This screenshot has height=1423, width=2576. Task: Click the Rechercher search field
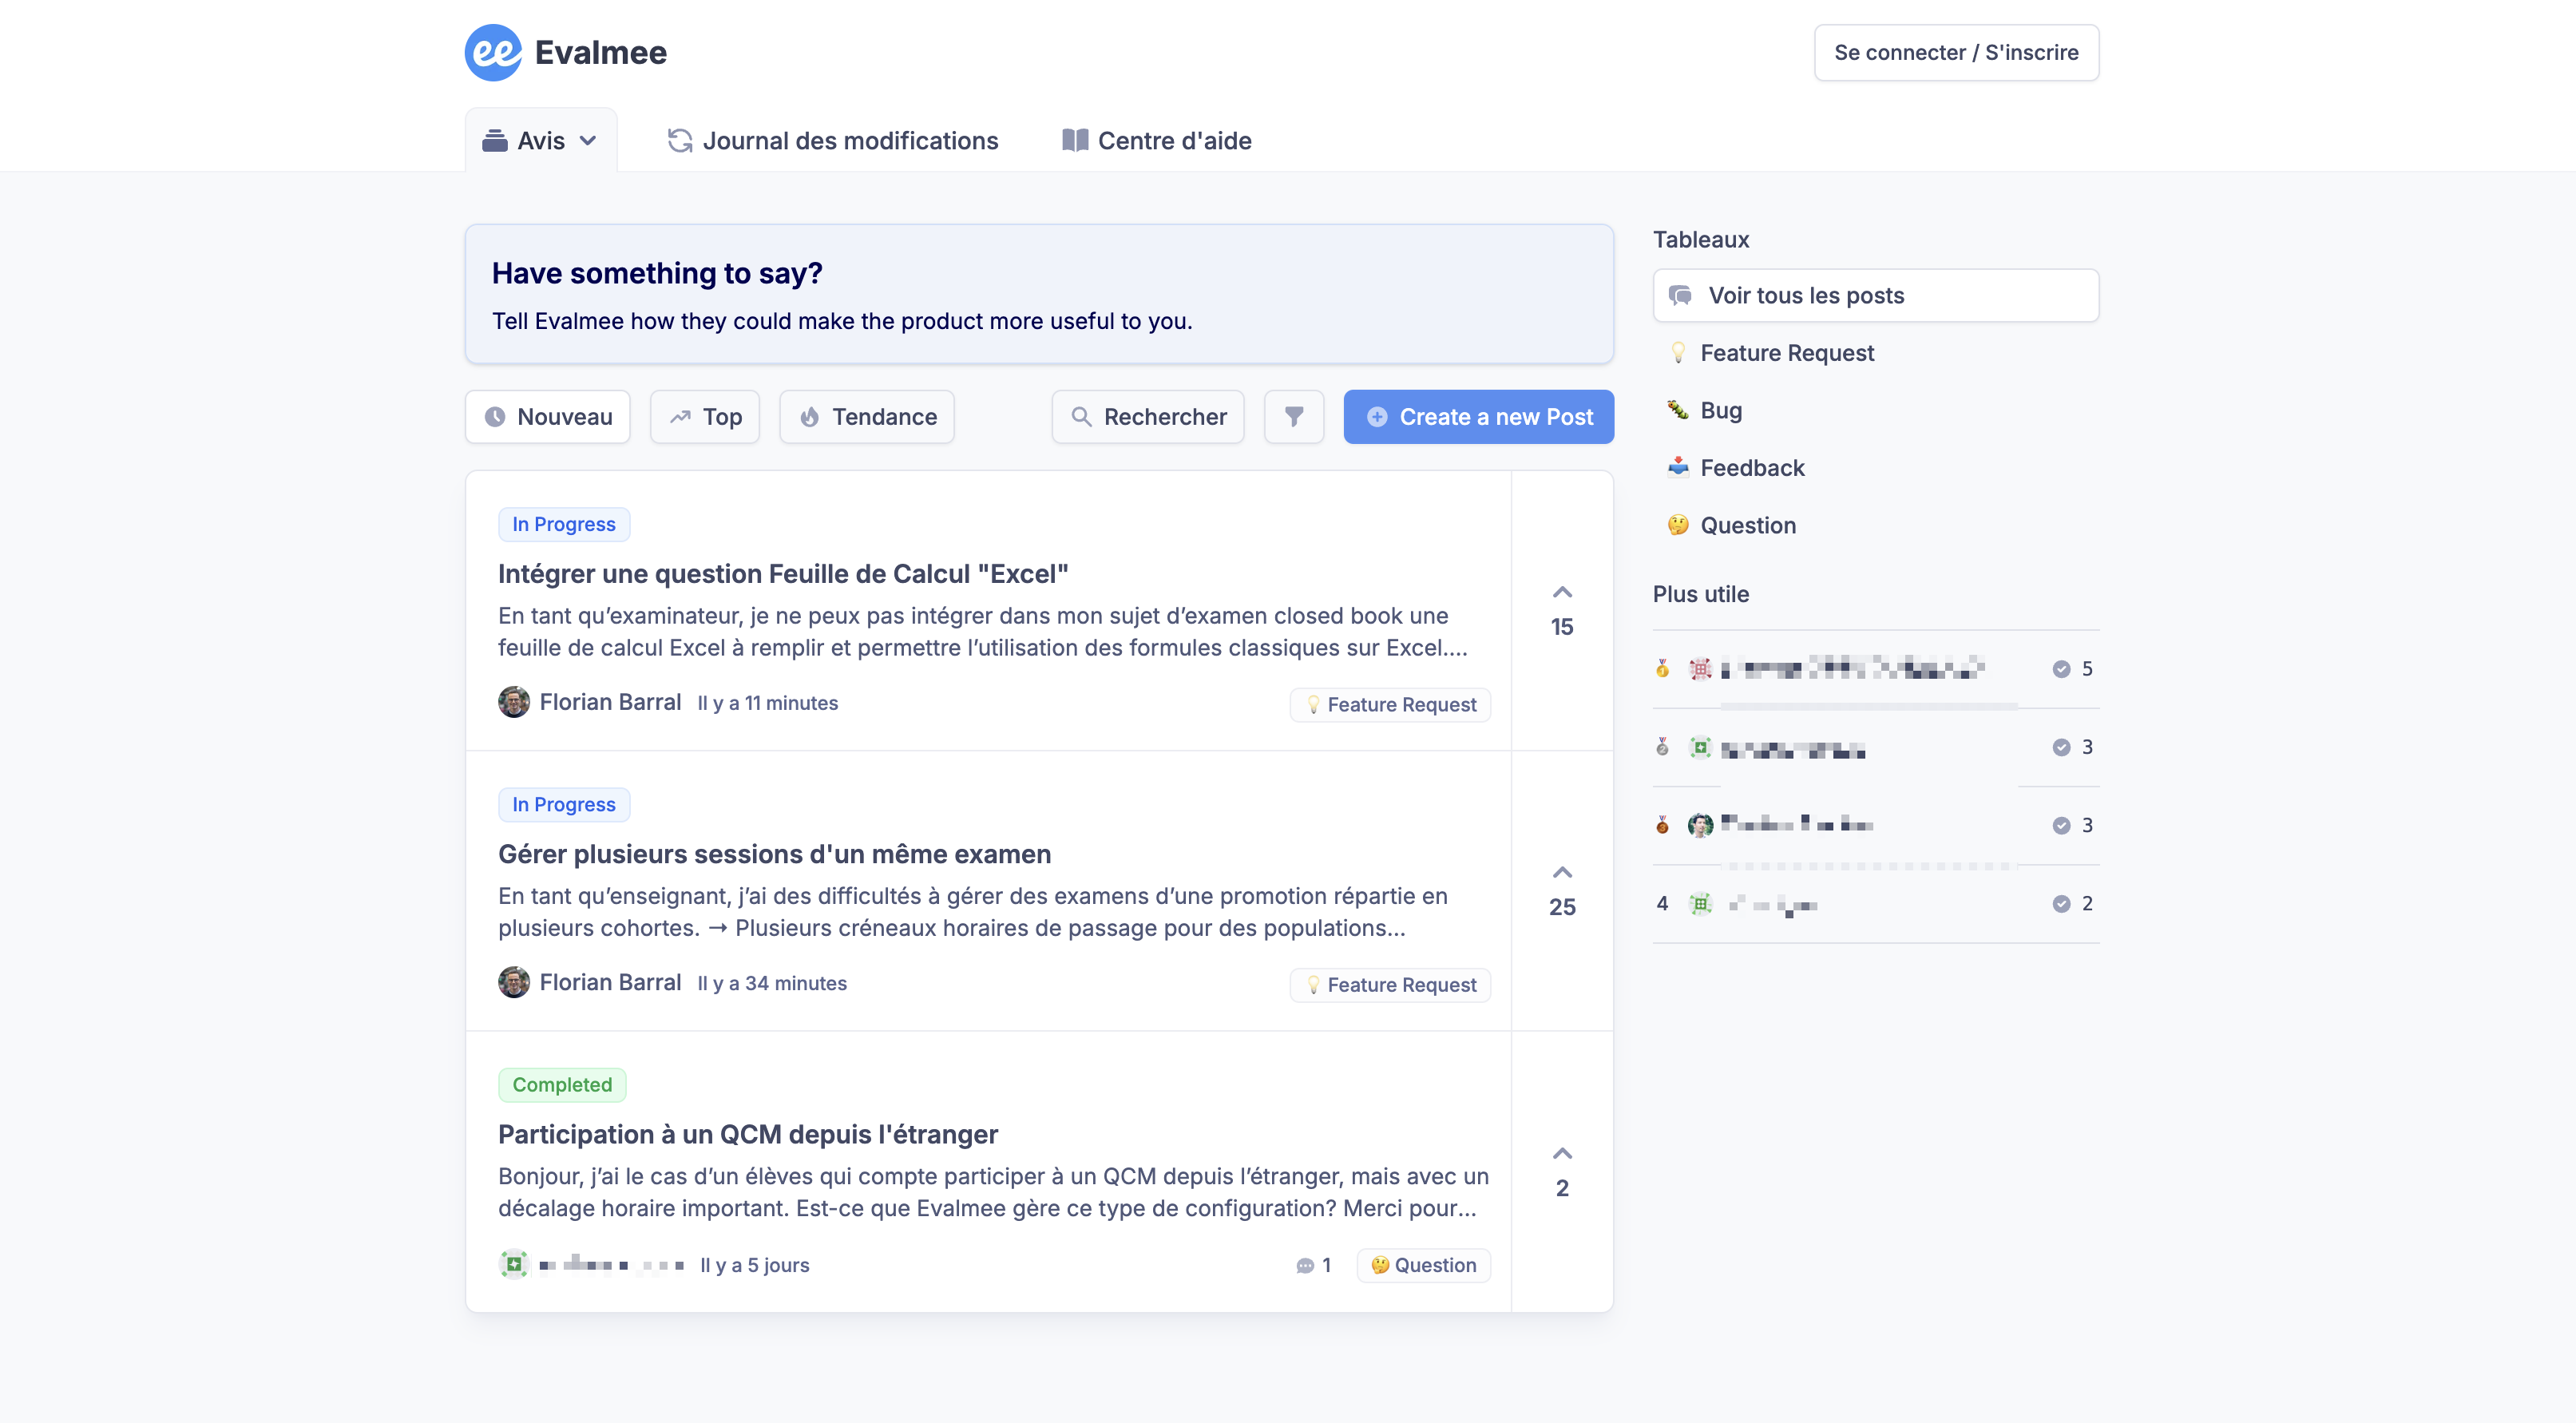pyautogui.click(x=1148, y=416)
